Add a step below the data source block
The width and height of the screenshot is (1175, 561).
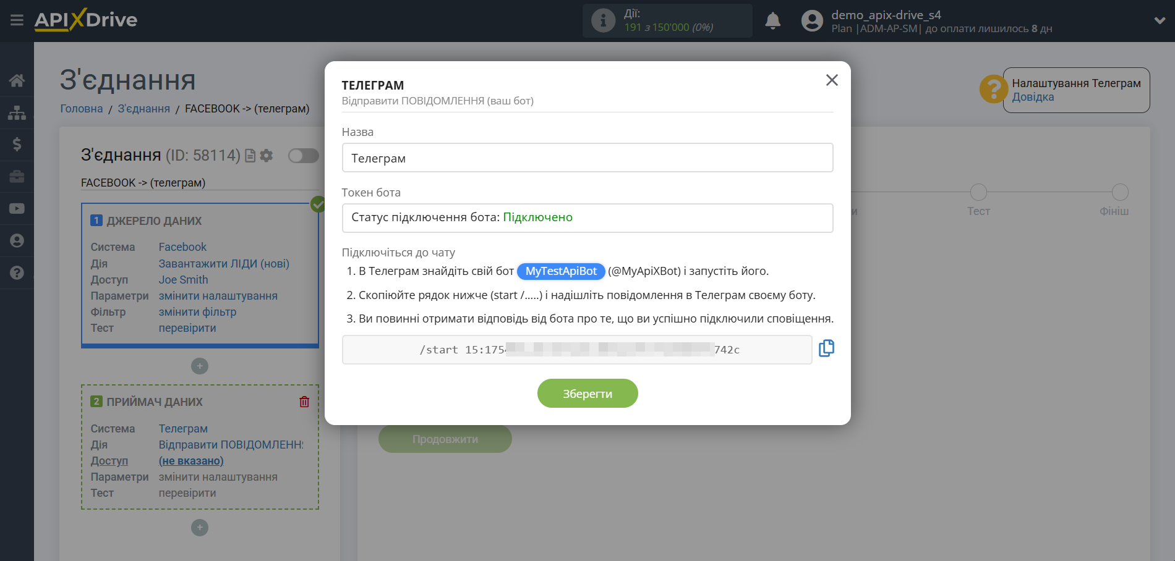point(200,366)
